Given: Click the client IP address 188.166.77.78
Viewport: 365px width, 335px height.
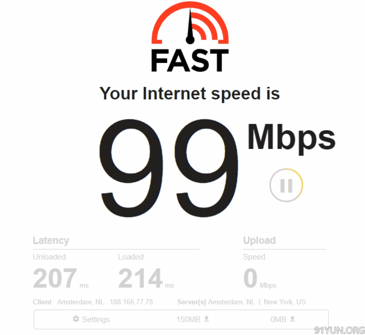Looking at the screenshot, I should (x=131, y=302).
